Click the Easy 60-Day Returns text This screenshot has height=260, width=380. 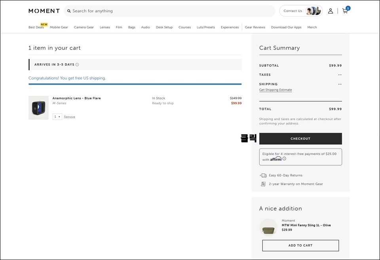click(285, 175)
